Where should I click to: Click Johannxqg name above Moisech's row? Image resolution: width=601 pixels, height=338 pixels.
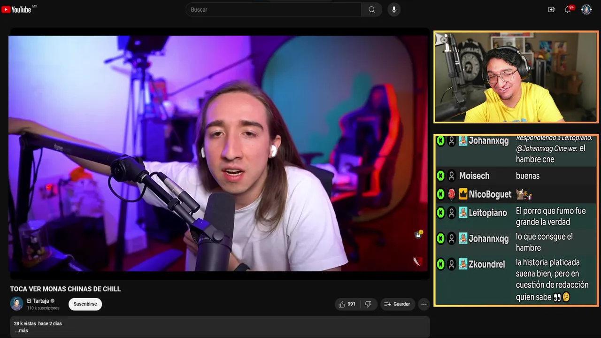point(489,141)
